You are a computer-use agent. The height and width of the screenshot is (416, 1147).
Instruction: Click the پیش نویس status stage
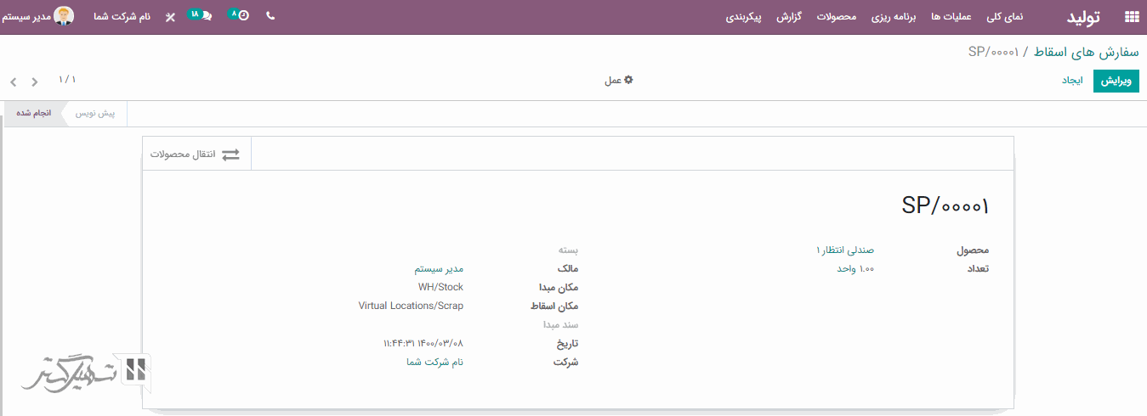95,113
